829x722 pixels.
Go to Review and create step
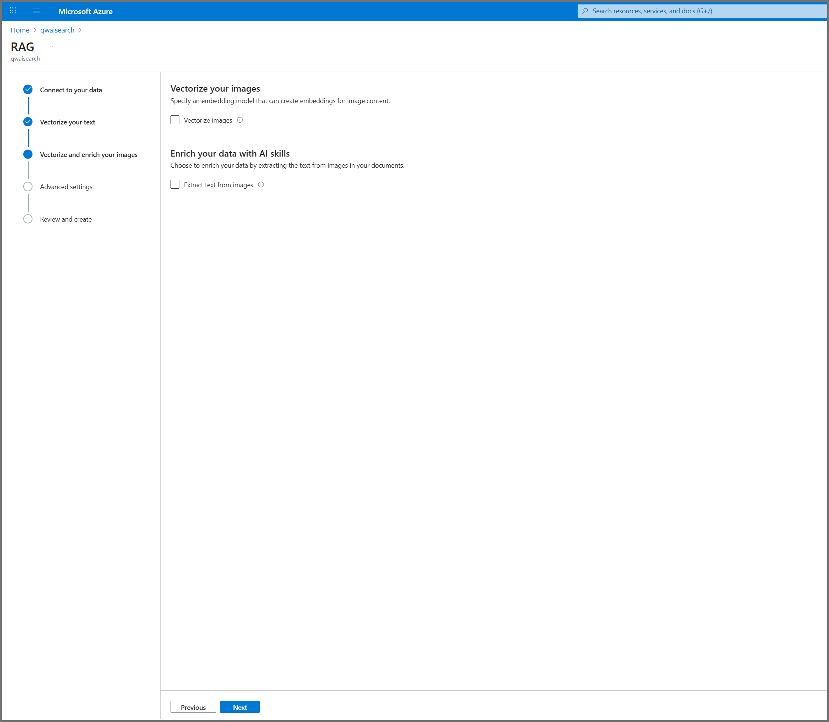pyautogui.click(x=66, y=219)
